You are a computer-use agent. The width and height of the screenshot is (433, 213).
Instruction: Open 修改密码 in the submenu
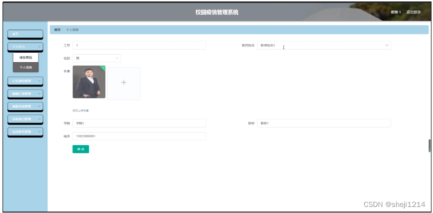pyautogui.click(x=26, y=58)
